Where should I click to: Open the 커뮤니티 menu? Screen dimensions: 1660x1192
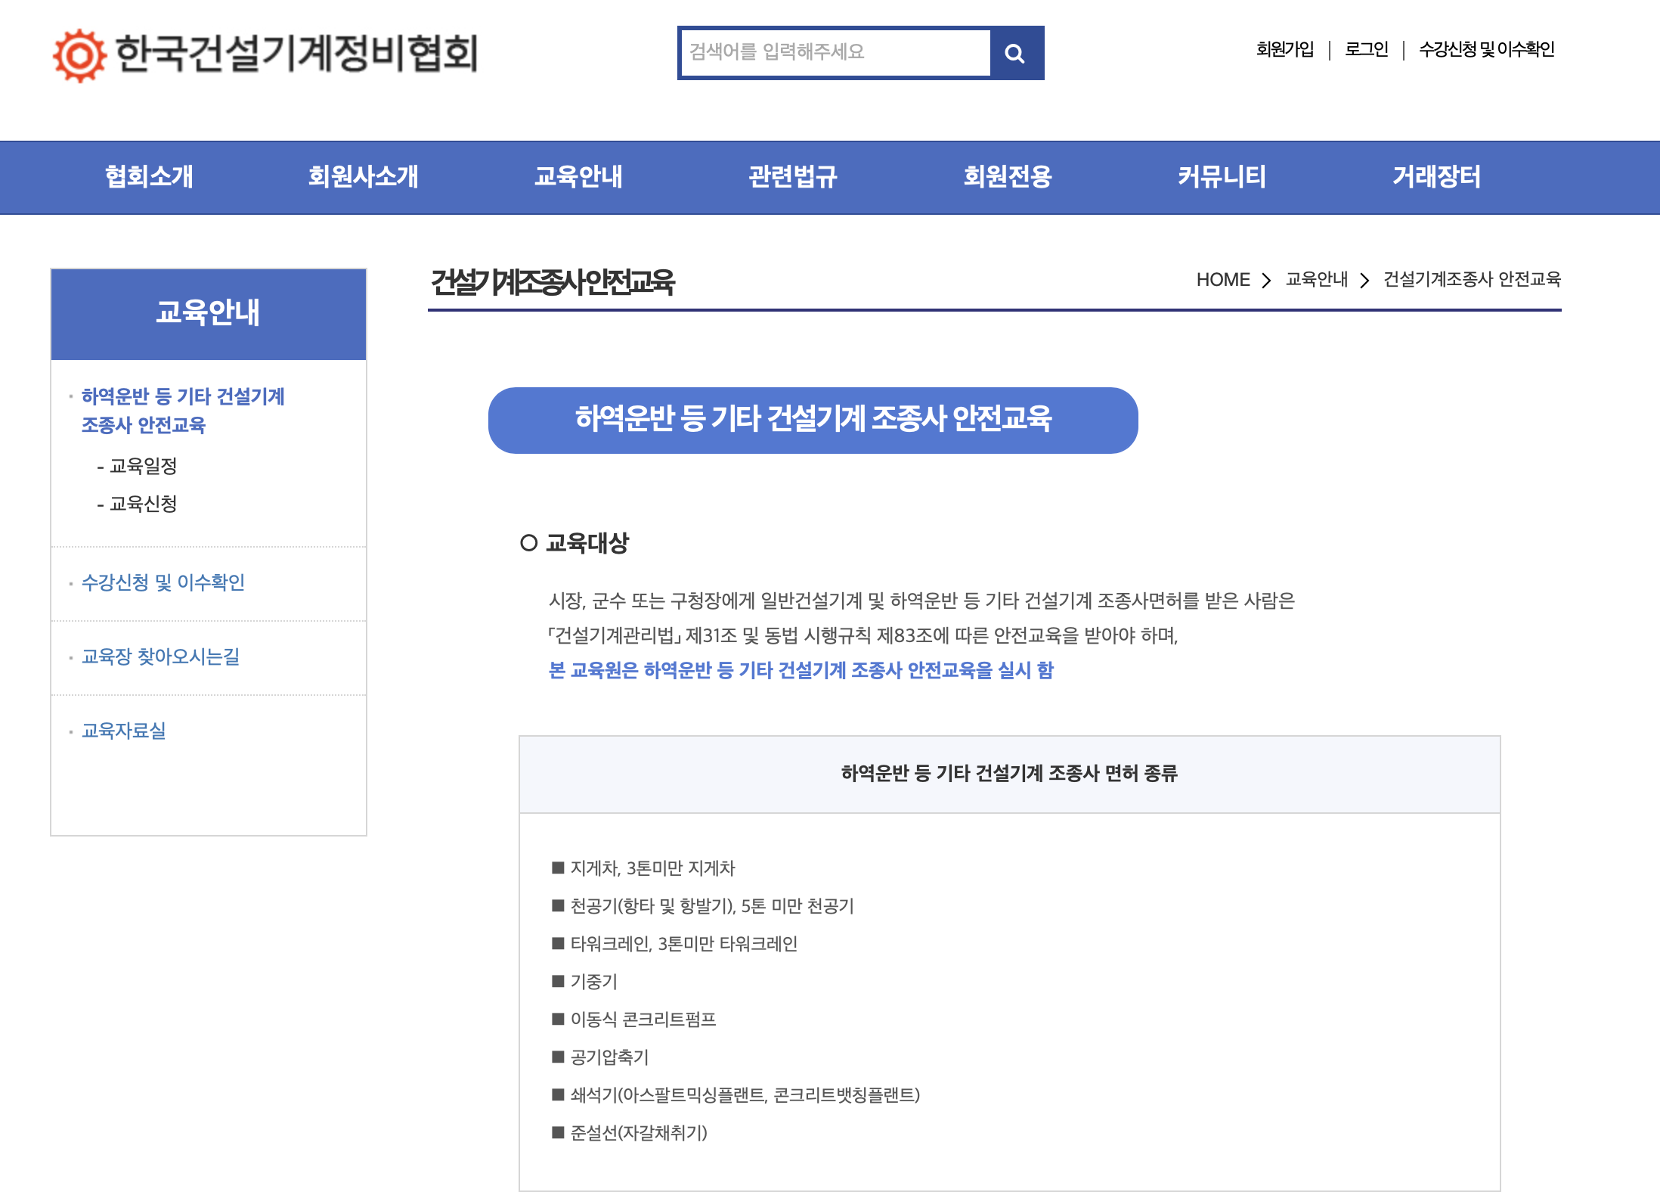1222,176
